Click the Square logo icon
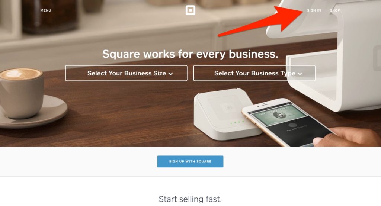This screenshot has width=381, height=206. tap(190, 10)
